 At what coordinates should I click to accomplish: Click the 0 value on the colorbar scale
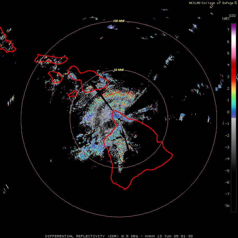228,112
